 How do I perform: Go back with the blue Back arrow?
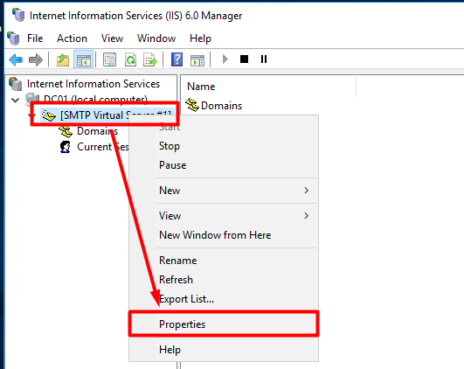(x=16, y=59)
